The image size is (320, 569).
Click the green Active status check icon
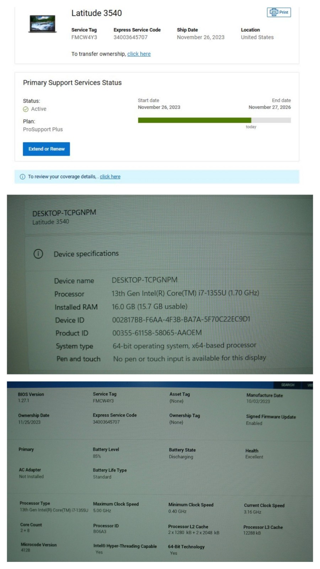pos(26,109)
